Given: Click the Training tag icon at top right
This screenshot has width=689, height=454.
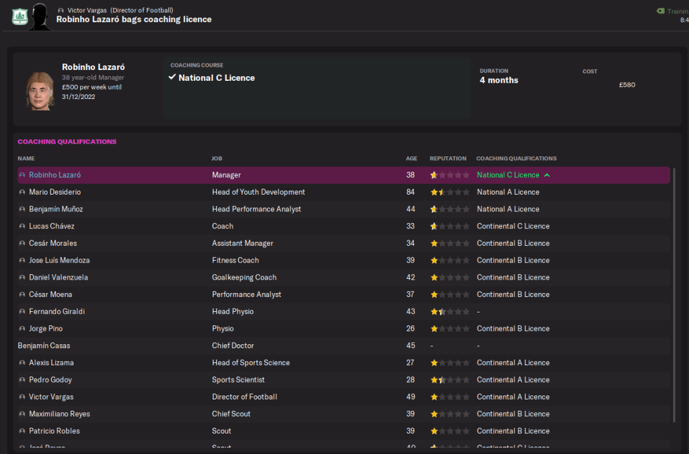Looking at the screenshot, I should click(660, 11).
